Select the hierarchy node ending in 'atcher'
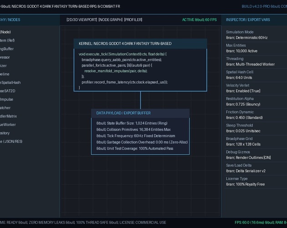The image size is (287, 228). [5, 108]
